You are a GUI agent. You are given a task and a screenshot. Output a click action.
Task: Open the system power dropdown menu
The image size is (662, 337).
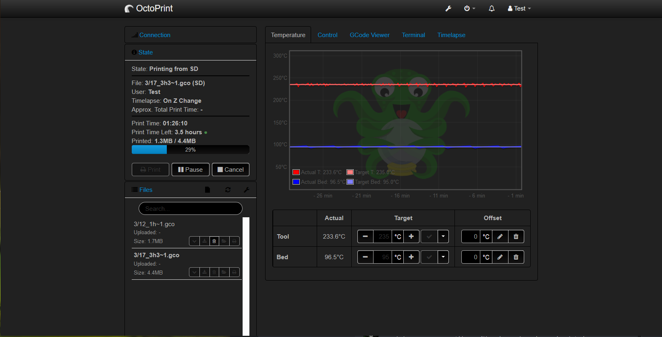pyautogui.click(x=470, y=8)
